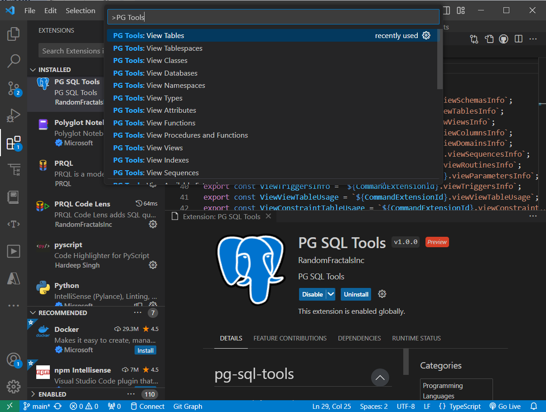Click the command palette input field
Viewport: 546px width, 412px height.
click(273, 17)
